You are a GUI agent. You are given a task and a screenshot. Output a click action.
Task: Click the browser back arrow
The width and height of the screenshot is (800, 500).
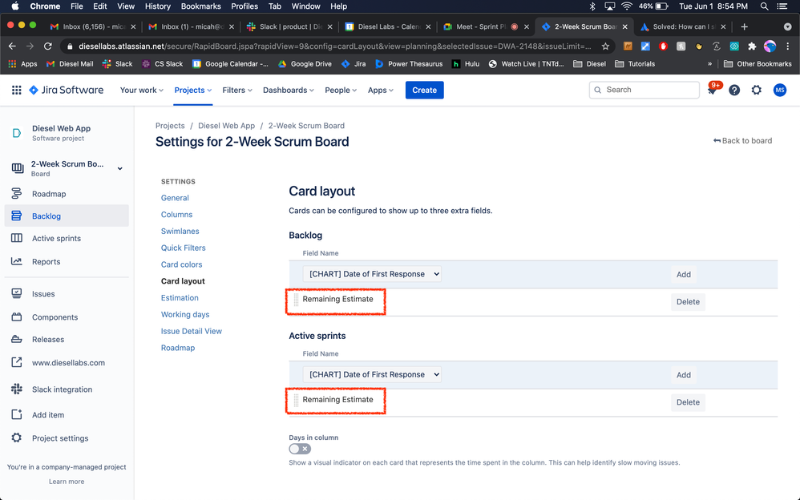[x=12, y=46]
